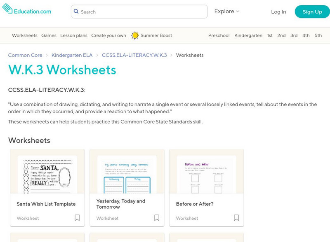Open the Summer Boost nav link

tap(156, 35)
